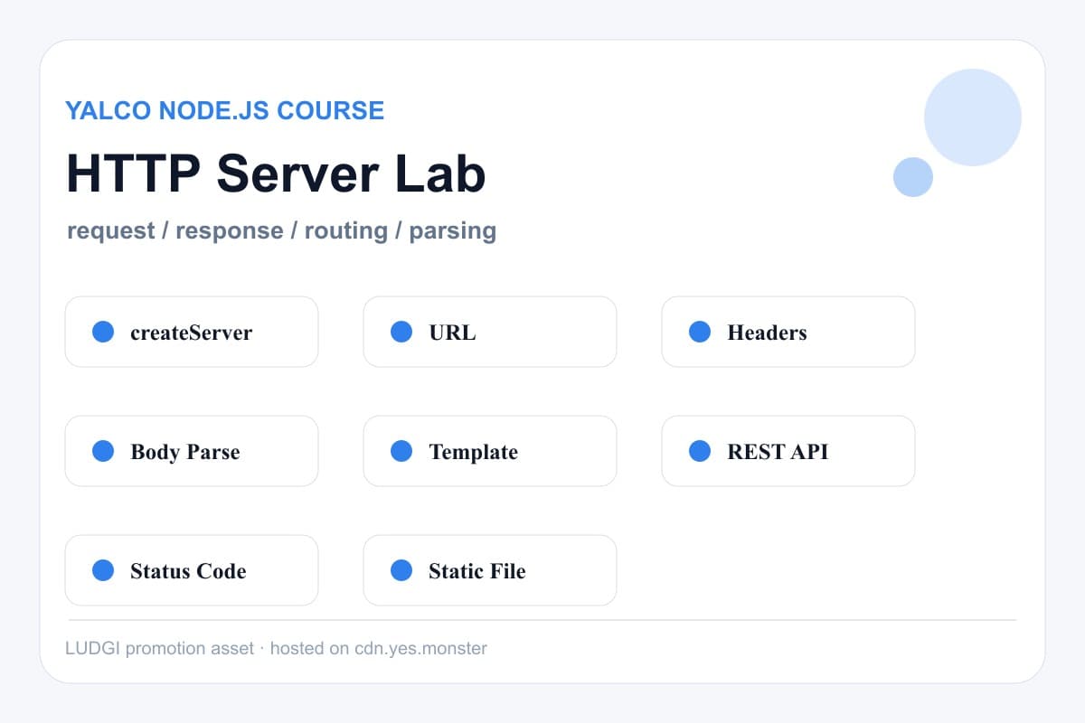
Task: Pick the REST API card
Action: click(x=788, y=451)
